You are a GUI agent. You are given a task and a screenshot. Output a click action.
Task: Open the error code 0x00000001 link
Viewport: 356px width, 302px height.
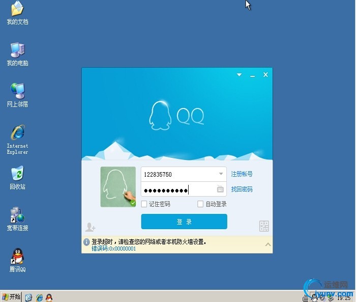click(114, 249)
